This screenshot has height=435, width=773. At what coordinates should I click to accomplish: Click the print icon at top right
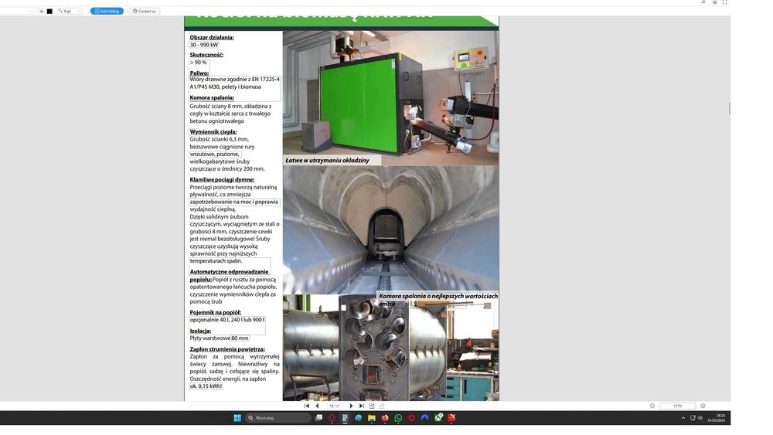714,2
